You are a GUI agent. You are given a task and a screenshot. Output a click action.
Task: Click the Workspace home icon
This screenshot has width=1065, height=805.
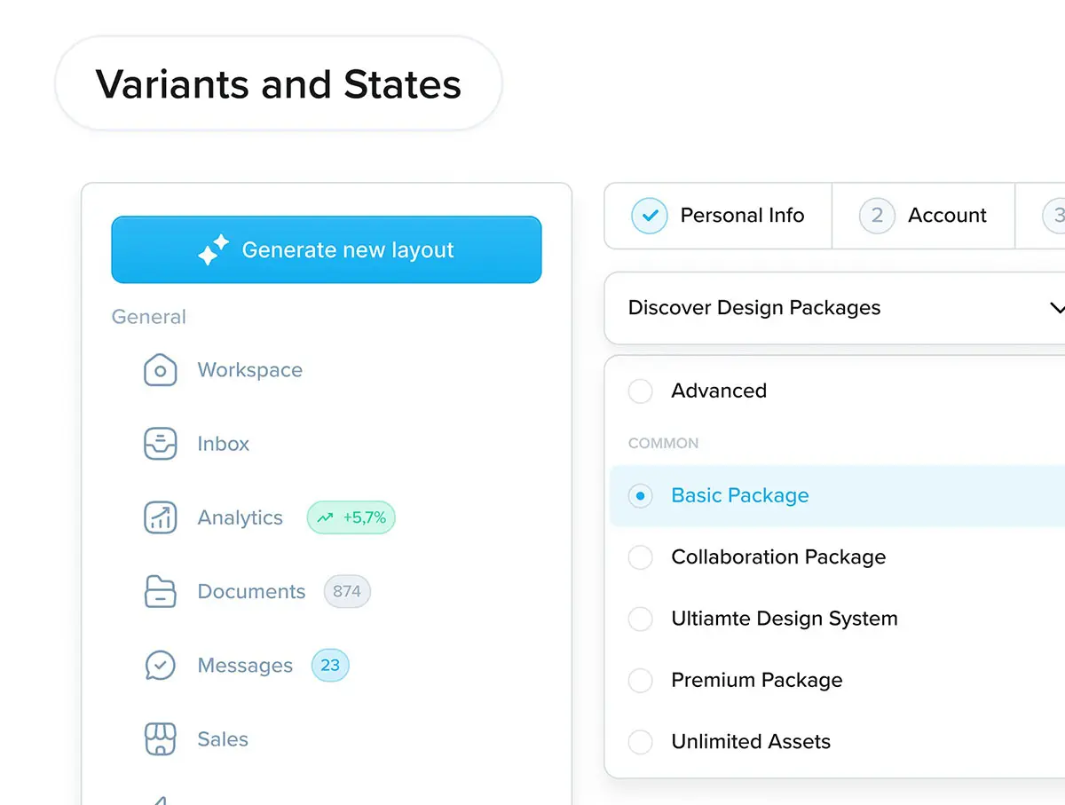[x=161, y=370]
